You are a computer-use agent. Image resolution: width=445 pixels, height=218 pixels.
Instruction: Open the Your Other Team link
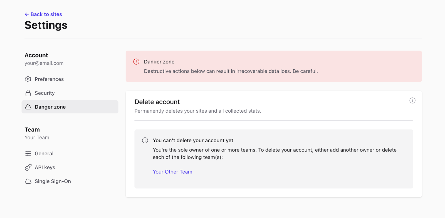coord(172,172)
